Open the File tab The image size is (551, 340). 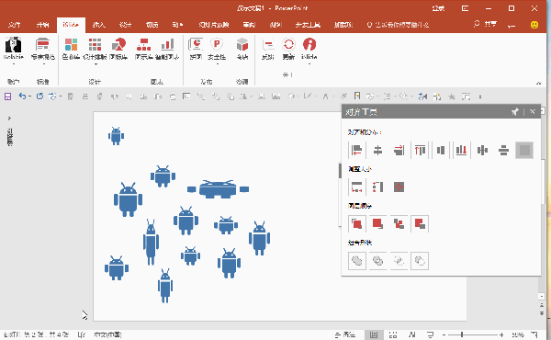(x=15, y=25)
